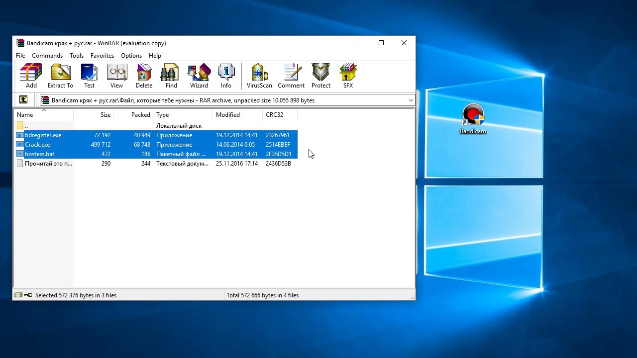The width and height of the screenshot is (637, 358).
Task: Select the hostess.bat file name
Action: tap(40, 154)
